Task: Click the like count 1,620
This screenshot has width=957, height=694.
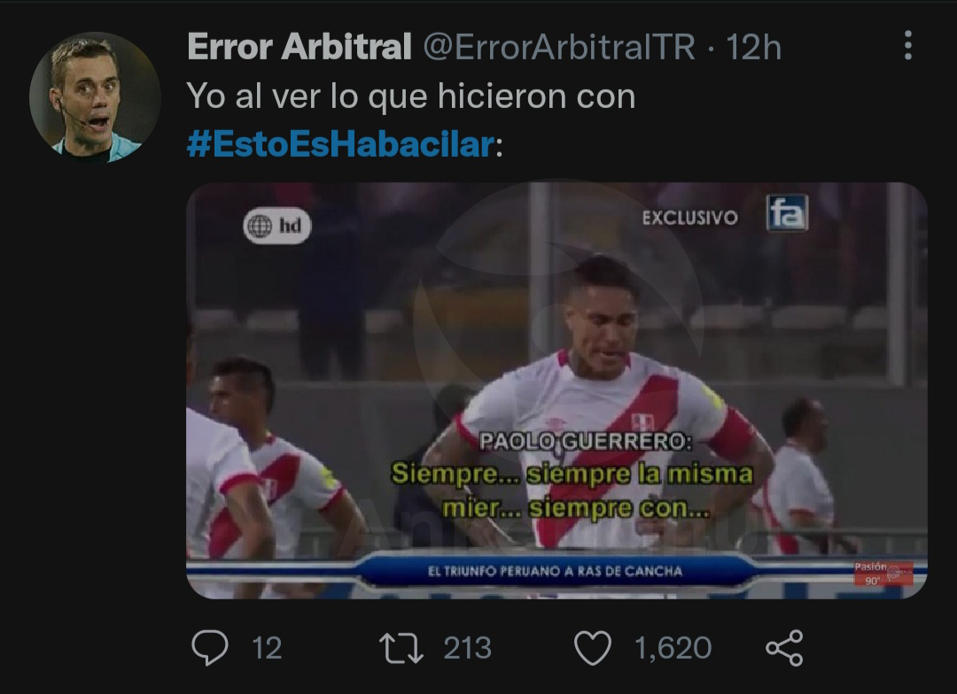Action: point(673,648)
